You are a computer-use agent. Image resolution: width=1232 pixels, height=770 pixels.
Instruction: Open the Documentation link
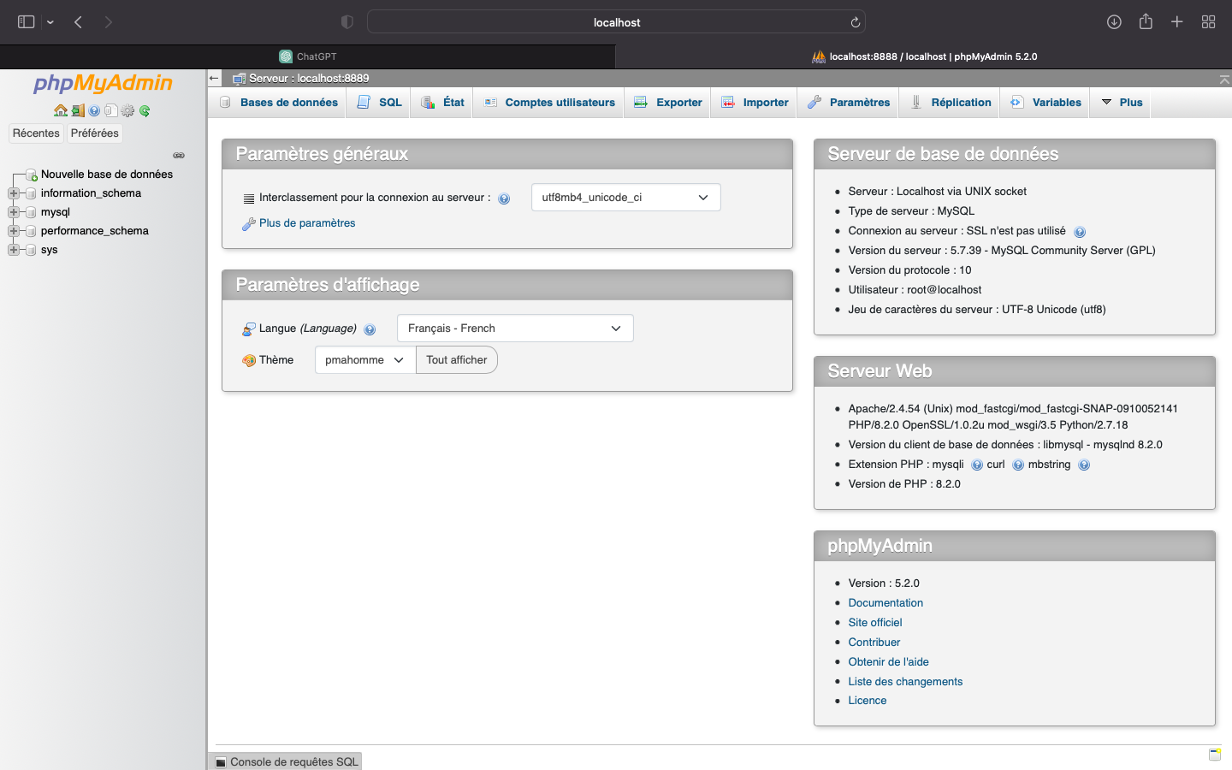(885, 603)
